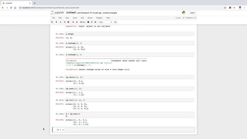Click the empty input cell at bottom
The width and height of the screenshot is (247, 139).
130,130
